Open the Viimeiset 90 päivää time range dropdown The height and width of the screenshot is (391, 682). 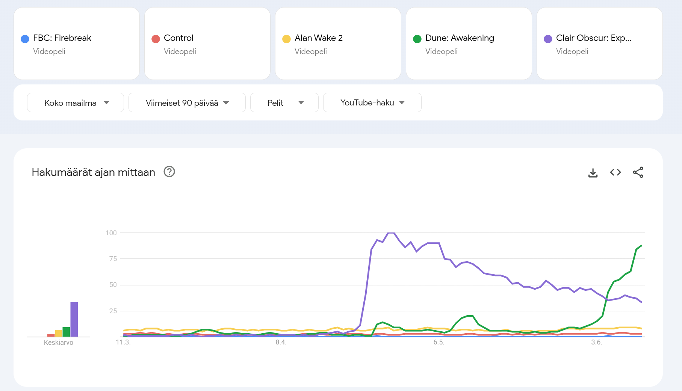187,102
